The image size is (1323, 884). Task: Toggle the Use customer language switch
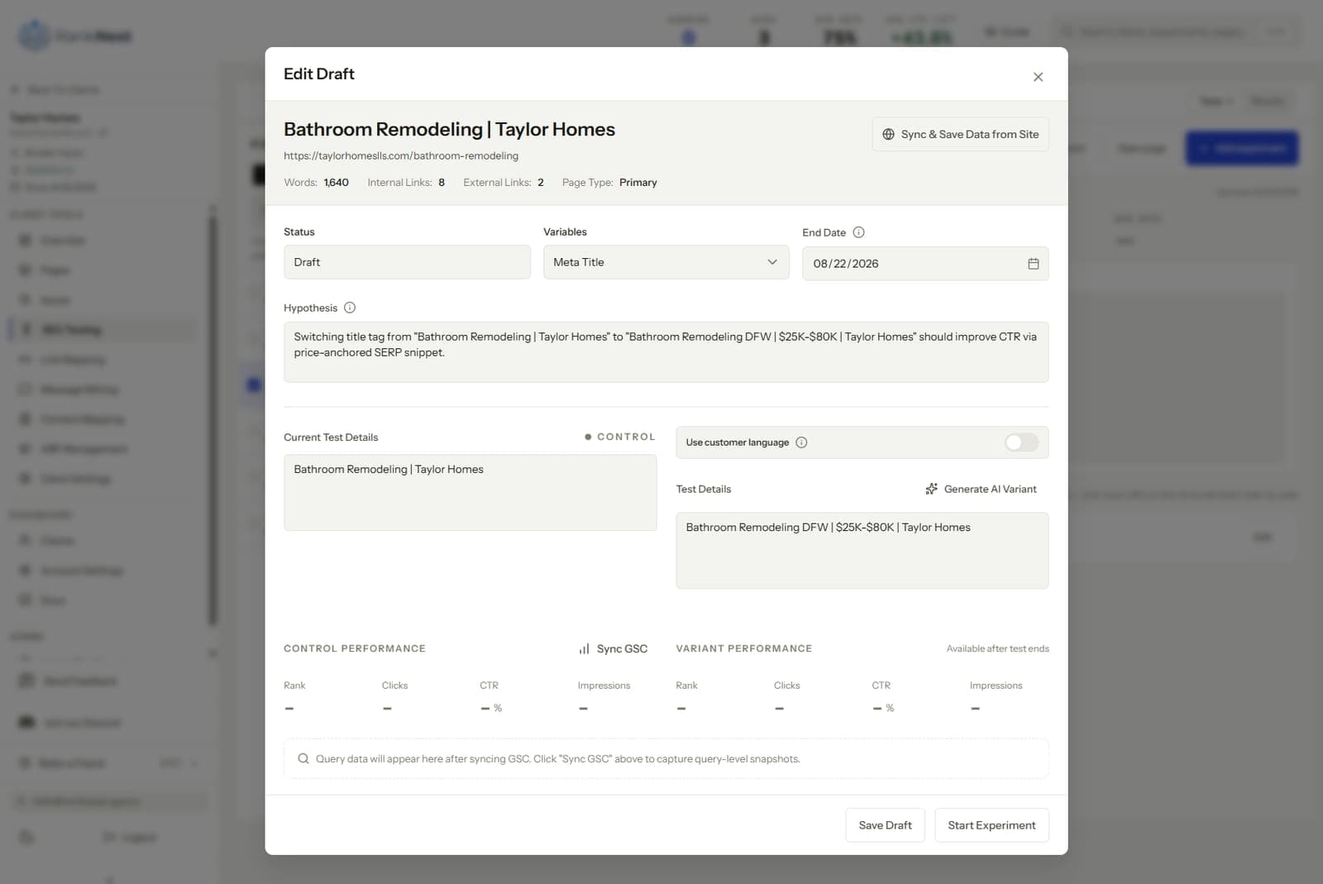tap(1021, 442)
